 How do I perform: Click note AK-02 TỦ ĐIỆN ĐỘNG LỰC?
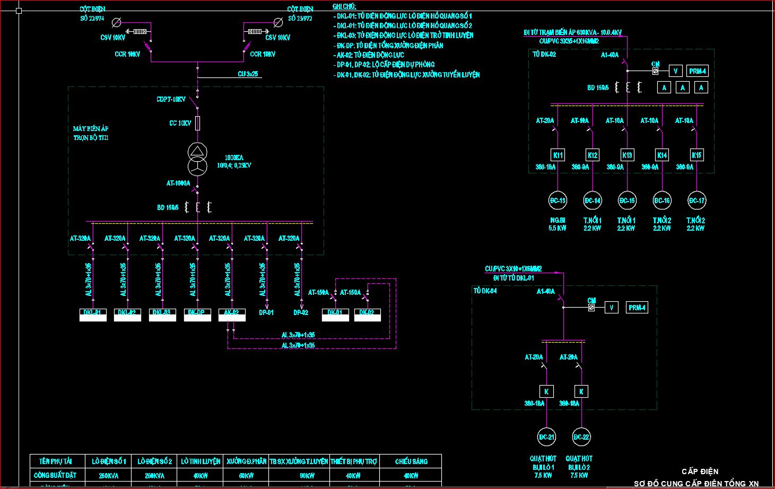pyautogui.click(x=369, y=55)
